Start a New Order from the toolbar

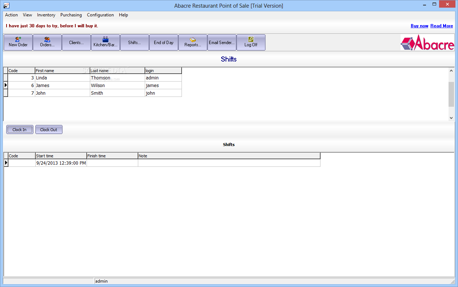(x=18, y=42)
